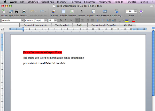Open the File menu
155x111 pixels.
point(22,2)
